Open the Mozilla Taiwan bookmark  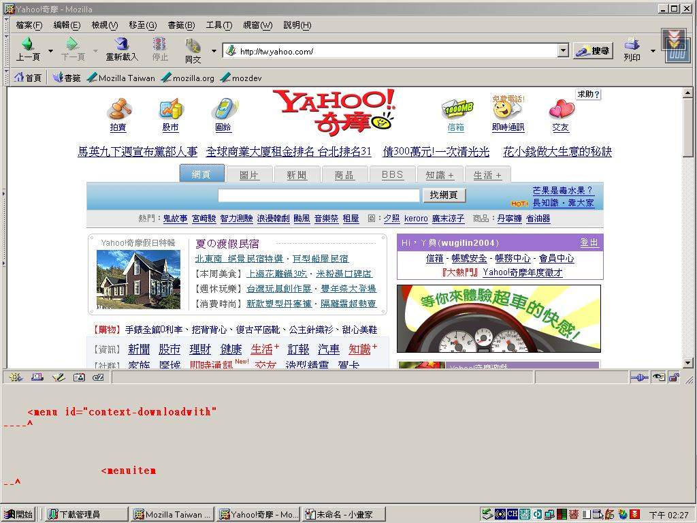[x=121, y=78]
